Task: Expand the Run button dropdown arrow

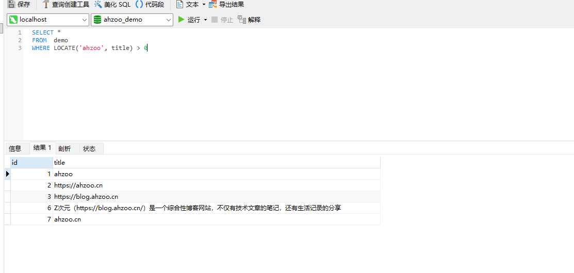Action: [205, 20]
